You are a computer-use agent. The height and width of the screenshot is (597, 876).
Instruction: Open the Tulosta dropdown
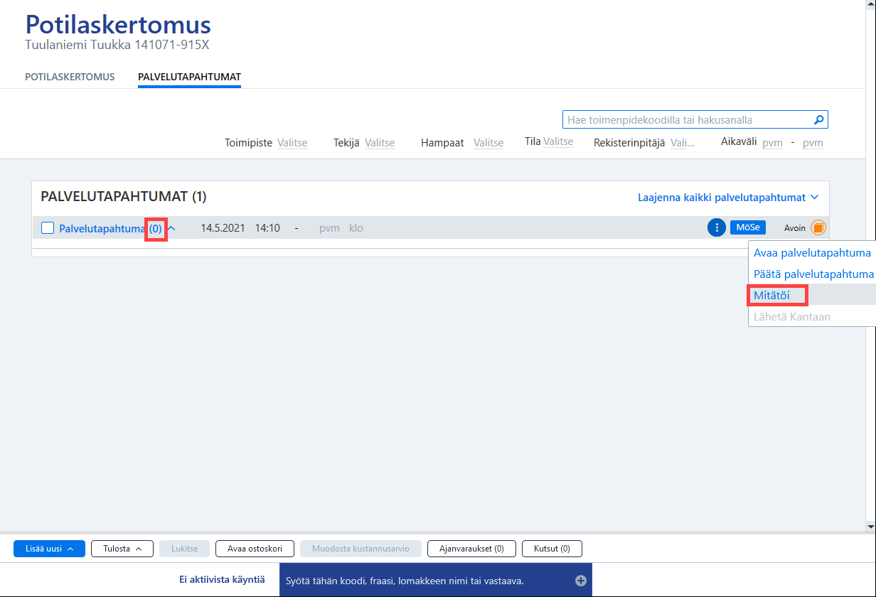coord(122,549)
